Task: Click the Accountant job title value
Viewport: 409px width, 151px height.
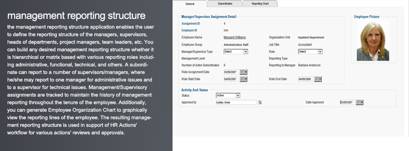Action: (305, 45)
